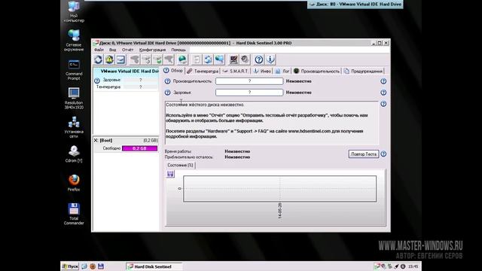Click the save floppy icon above graph

[x=170, y=174]
